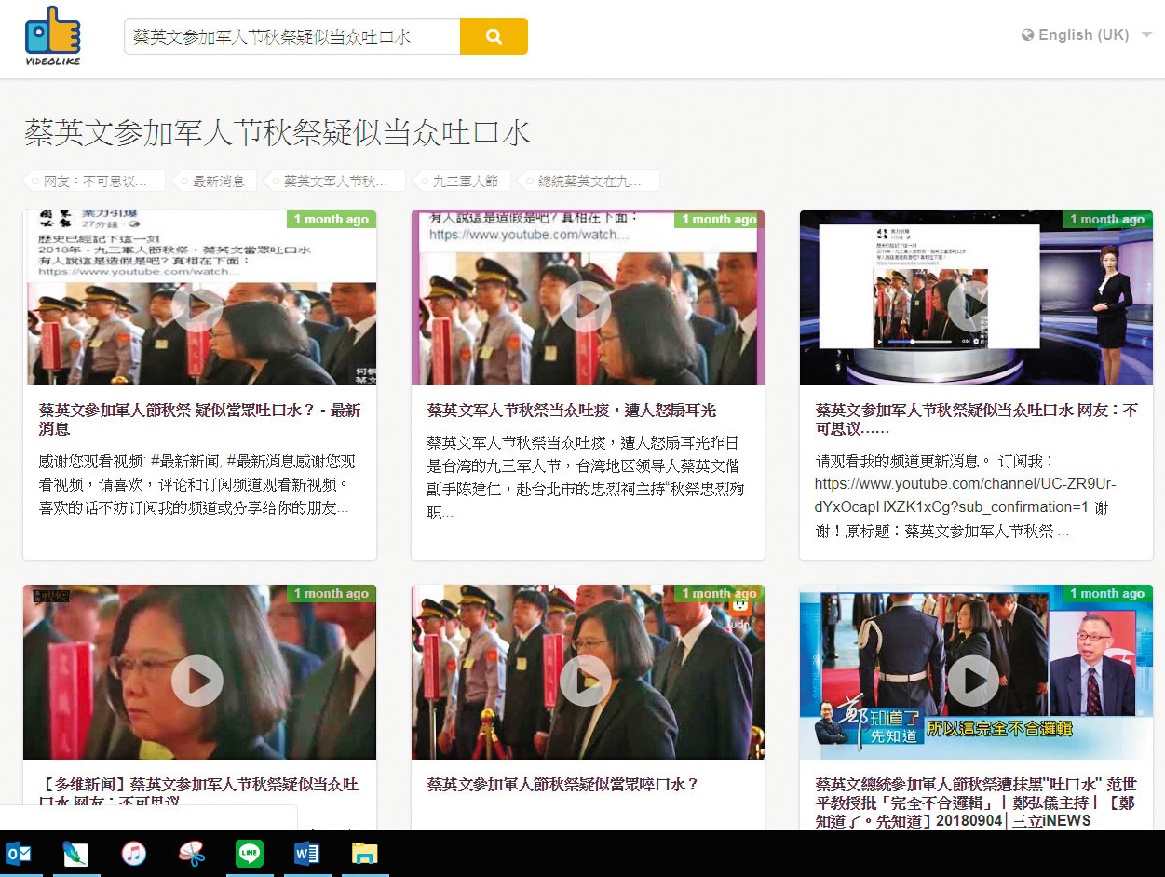Open the English (UK) language dropdown

(x=1086, y=35)
